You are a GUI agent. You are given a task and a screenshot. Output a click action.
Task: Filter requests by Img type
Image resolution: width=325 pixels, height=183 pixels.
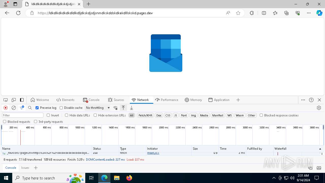193,115
